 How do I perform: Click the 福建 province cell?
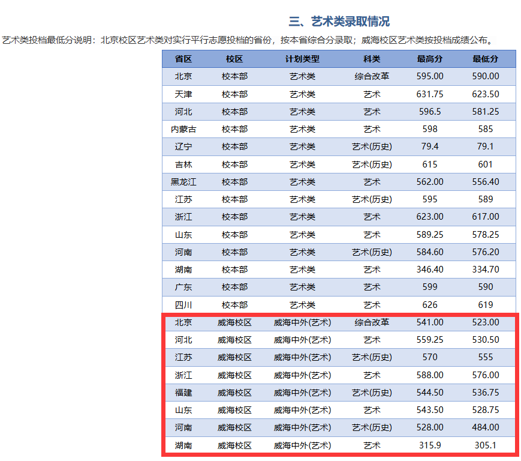pyautogui.click(x=183, y=393)
